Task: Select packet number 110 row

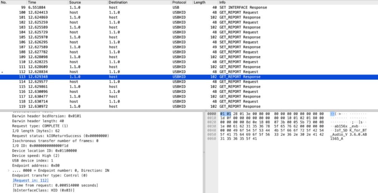Action: click(x=189, y=62)
